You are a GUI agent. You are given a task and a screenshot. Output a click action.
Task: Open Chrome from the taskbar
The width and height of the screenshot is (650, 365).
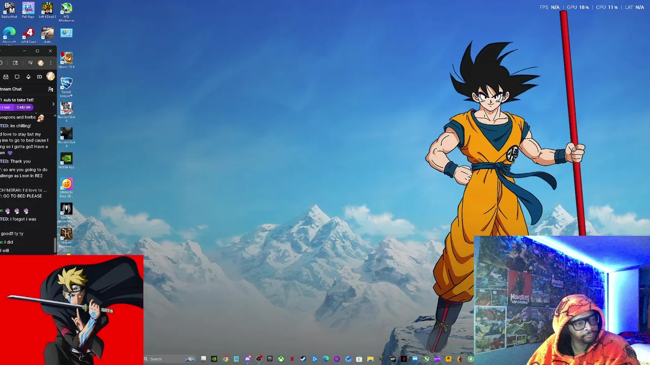click(x=225, y=359)
